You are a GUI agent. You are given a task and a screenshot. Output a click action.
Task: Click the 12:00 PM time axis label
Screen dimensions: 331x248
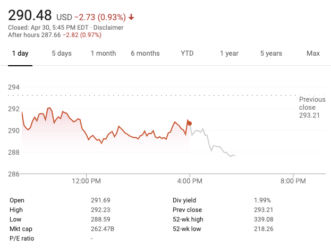[x=86, y=181]
